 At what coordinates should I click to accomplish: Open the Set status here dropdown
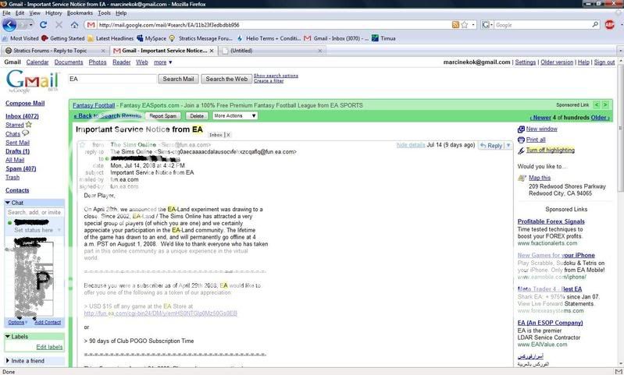(59, 230)
